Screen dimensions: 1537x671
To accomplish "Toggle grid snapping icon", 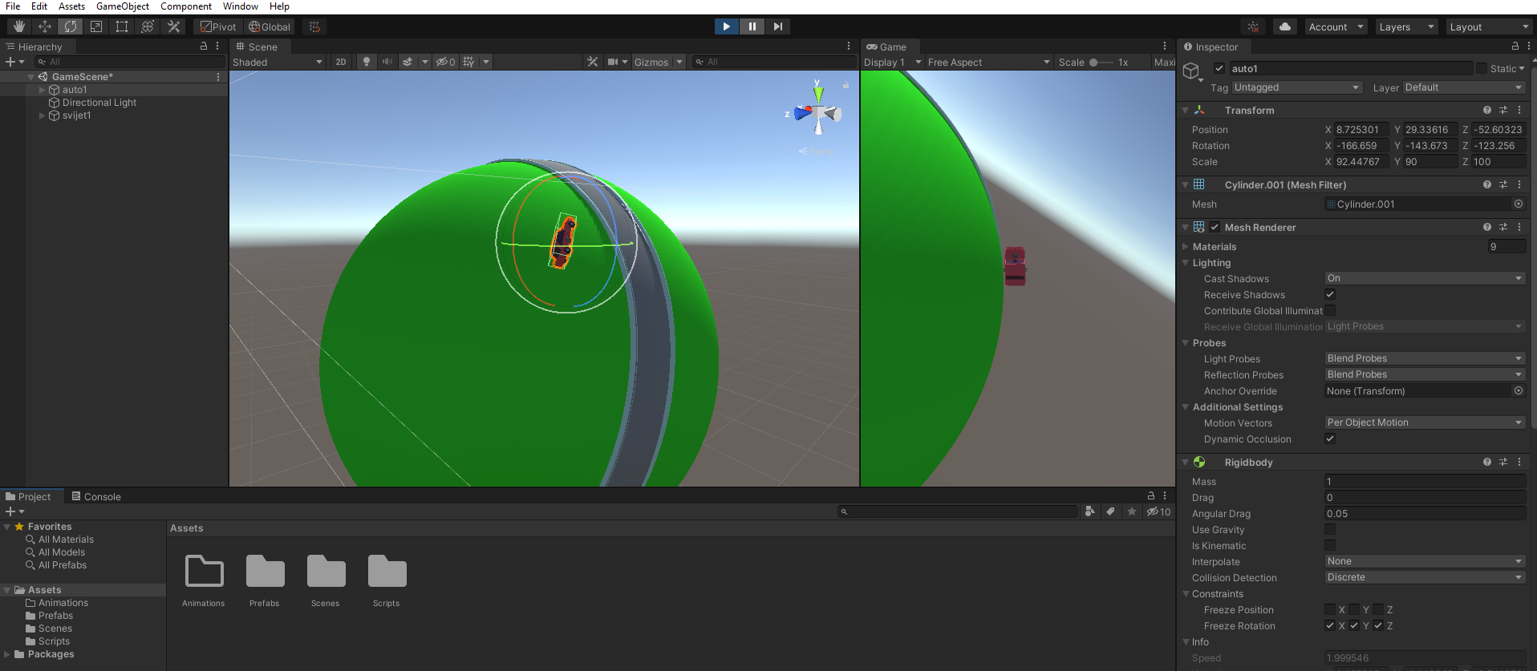I will click(314, 26).
